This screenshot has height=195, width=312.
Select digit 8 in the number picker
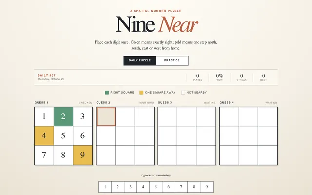click(194, 187)
